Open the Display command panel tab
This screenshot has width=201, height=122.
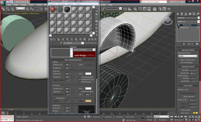pos(194,14)
